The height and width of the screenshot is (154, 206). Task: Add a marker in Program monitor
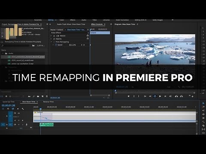pyautogui.click(x=128, y=96)
